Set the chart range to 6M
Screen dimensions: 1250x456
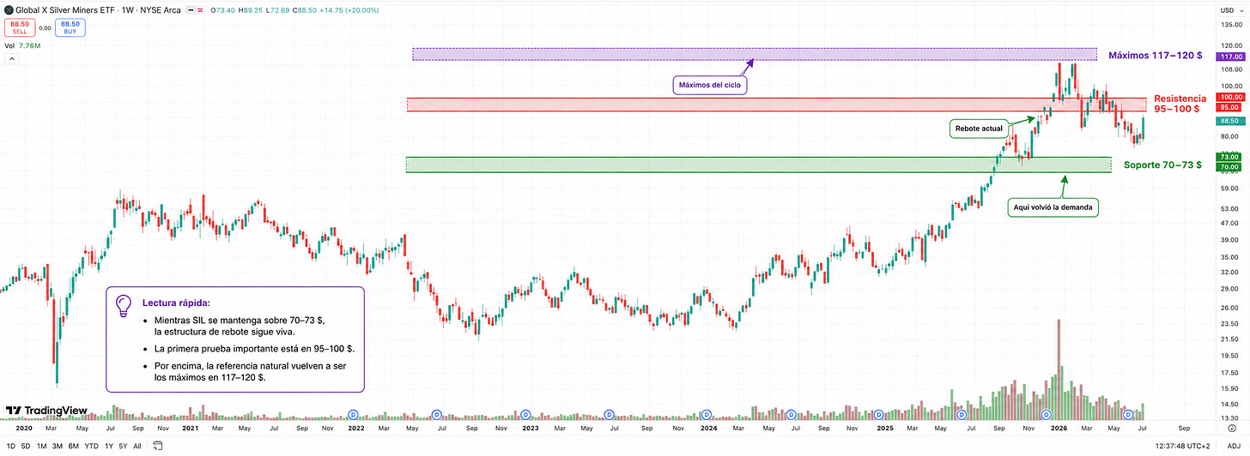click(x=75, y=446)
